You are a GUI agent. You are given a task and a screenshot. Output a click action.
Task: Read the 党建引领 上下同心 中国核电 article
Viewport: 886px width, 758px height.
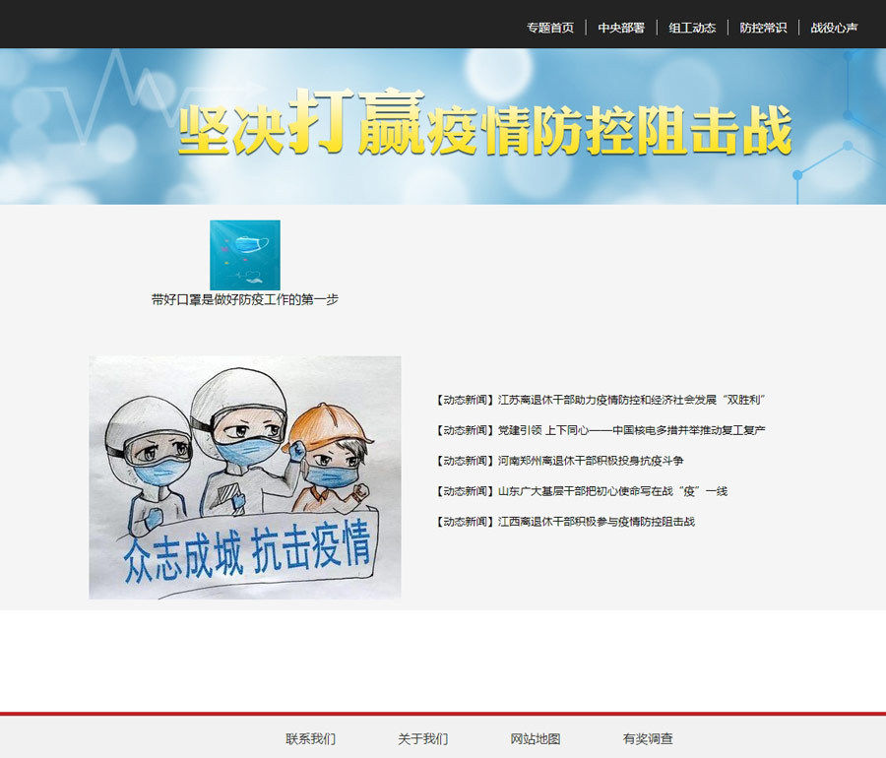tap(631, 430)
